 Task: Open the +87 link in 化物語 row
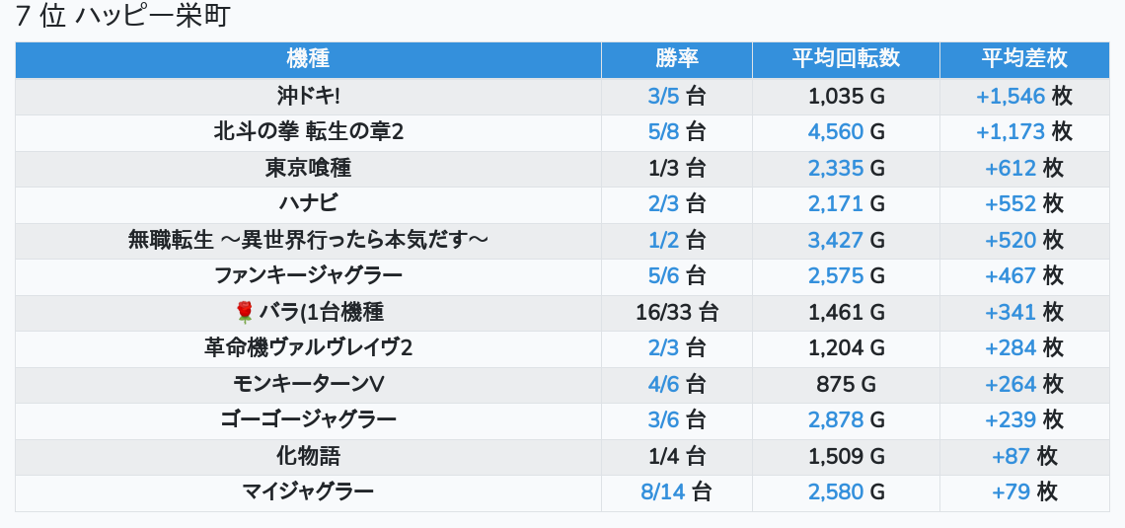point(1011,457)
